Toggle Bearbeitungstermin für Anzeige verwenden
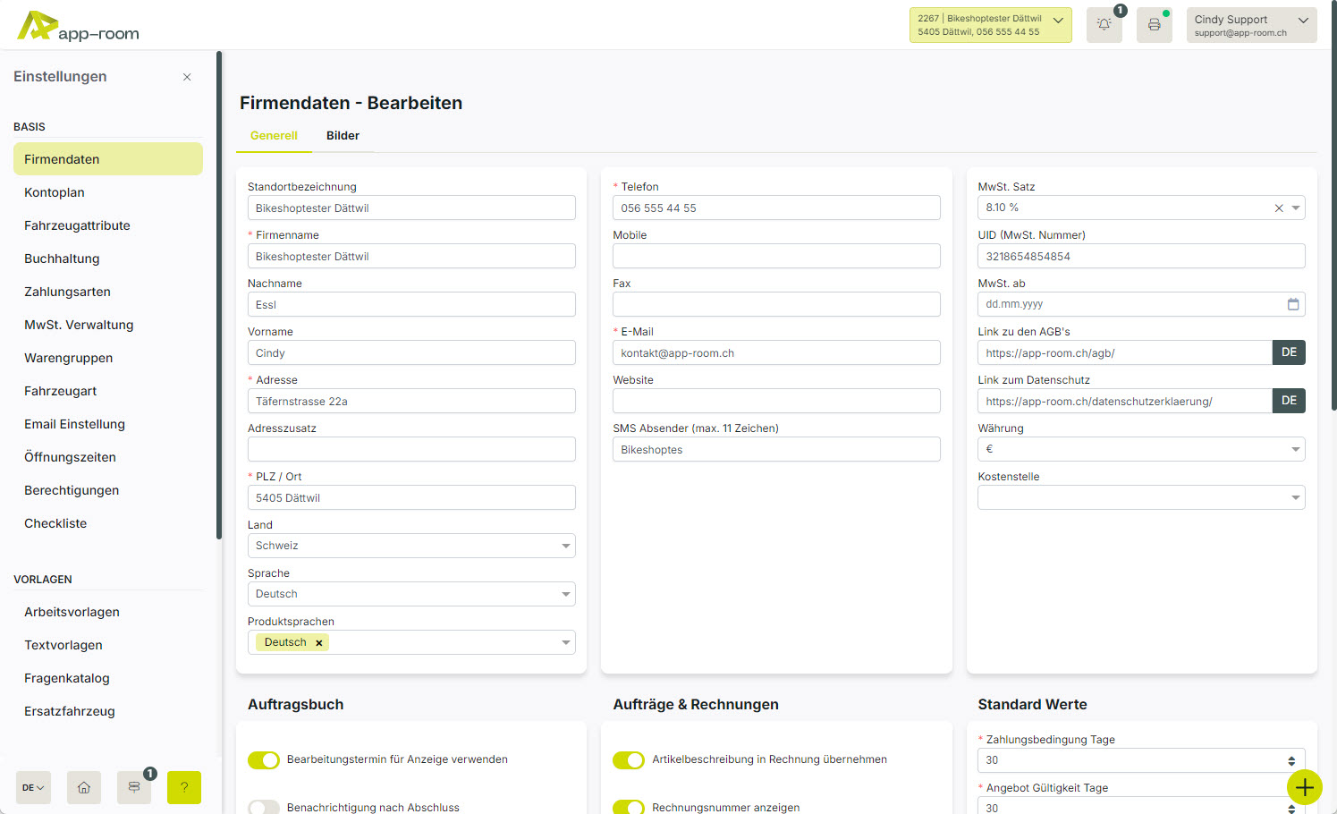 click(x=264, y=759)
